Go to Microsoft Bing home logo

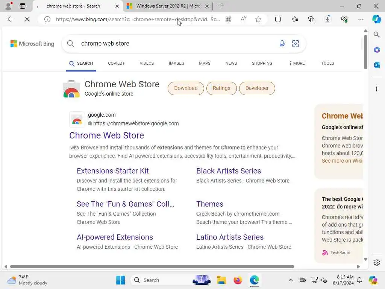pyautogui.click(x=32, y=44)
